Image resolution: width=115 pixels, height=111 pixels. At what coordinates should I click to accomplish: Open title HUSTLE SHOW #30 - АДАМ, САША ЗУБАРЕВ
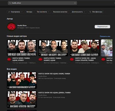pos(85,59)
